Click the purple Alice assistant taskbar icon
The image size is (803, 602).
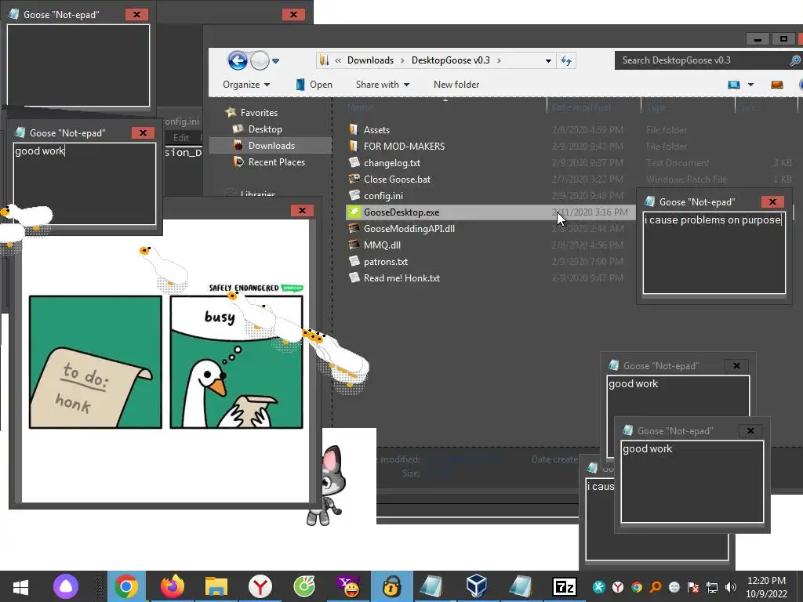66,586
